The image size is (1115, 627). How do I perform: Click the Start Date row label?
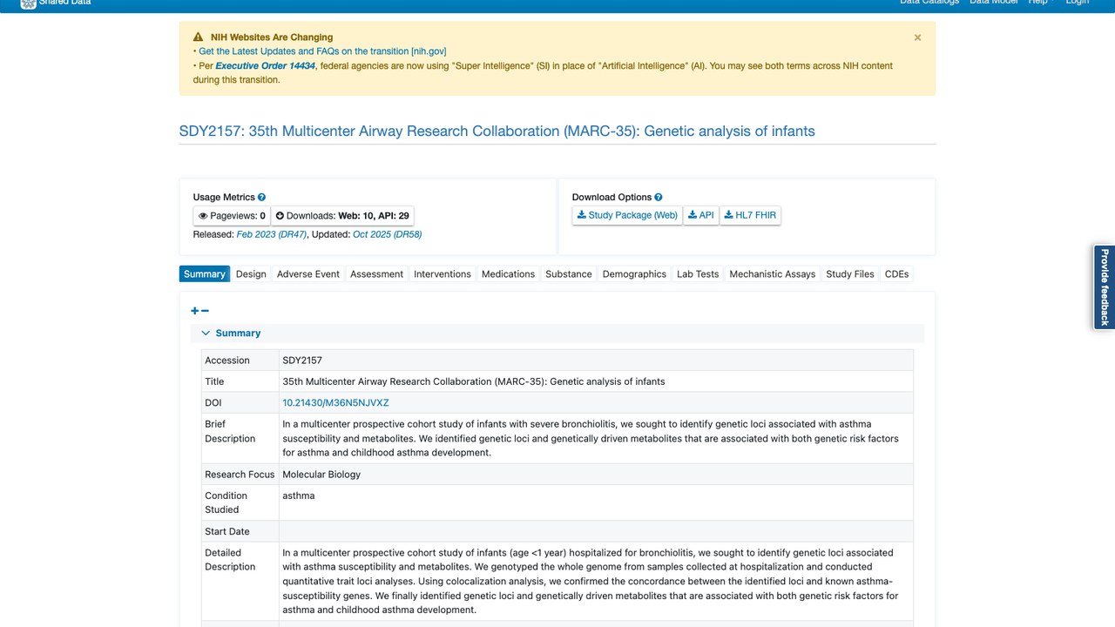tap(227, 531)
